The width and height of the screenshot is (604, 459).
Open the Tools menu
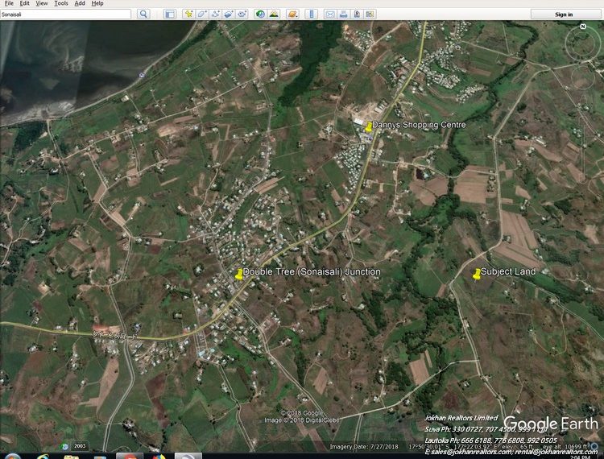61,3
